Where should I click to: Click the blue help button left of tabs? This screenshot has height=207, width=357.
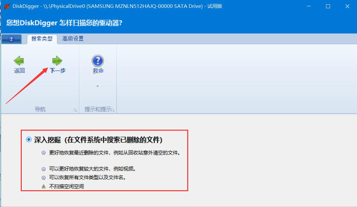[12, 39]
